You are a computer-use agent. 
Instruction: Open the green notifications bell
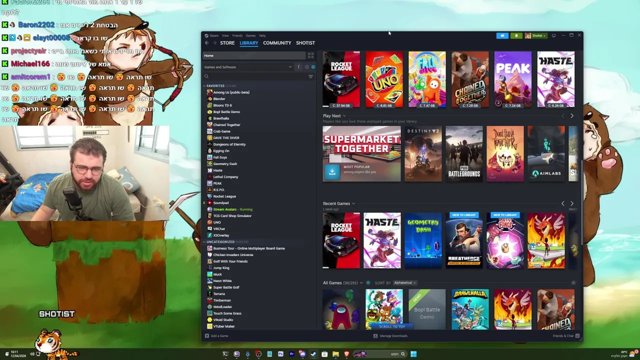point(516,35)
